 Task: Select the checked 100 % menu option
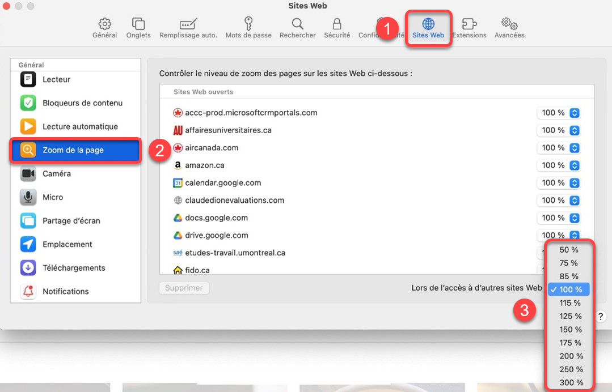569,289
